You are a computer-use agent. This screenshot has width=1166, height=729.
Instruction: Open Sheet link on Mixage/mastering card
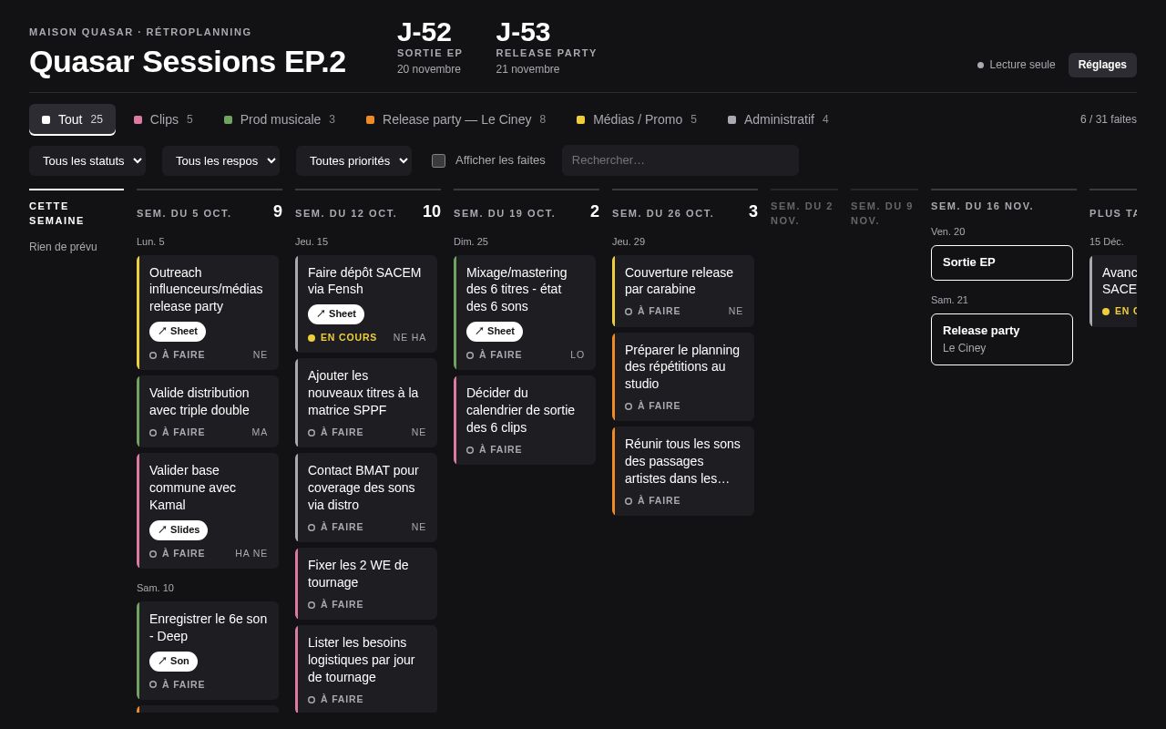pos(495,332)
